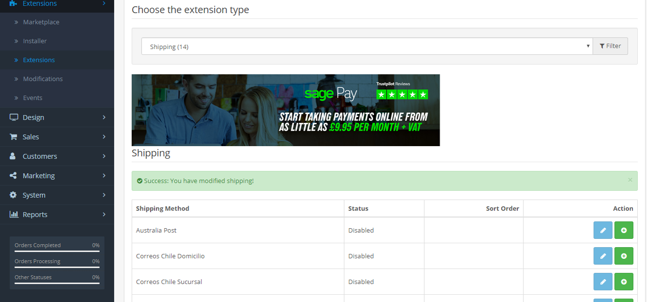
Task: Click Correos Chile Domicilio's Disabled status
Action: pos(361,256)
